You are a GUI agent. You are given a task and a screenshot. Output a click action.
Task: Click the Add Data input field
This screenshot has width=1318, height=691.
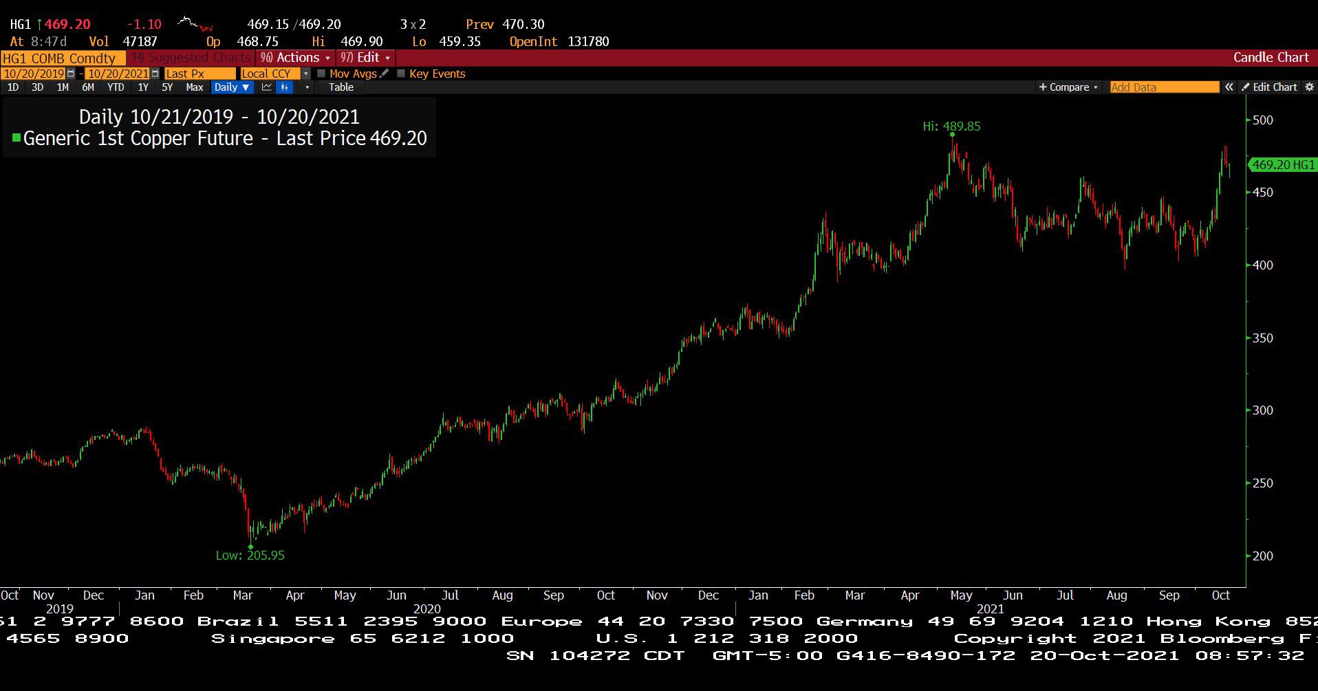(x=1165, y=87)
